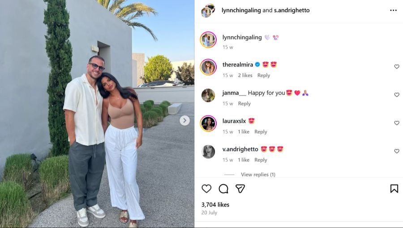Image resolution: width=403 pixels, height=228 pixels.
Task: Open therealmira's profile picture
Action: click(208, 67)
